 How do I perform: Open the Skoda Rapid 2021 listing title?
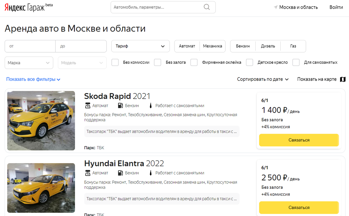(x=117, y=96)
